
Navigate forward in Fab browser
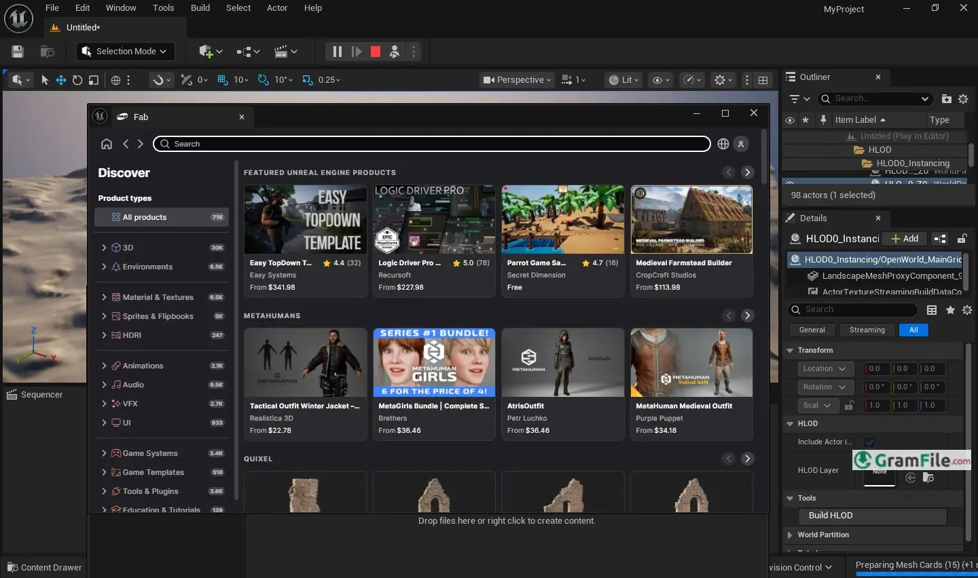[x=141, y=144]
